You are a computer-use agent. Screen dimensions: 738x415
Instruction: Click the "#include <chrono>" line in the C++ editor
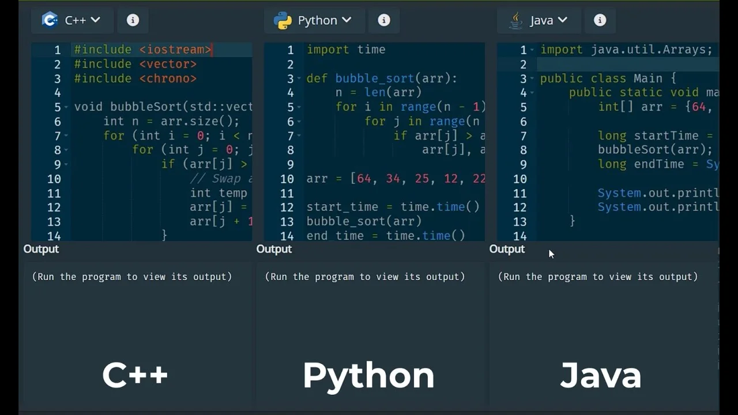[135, 78]
